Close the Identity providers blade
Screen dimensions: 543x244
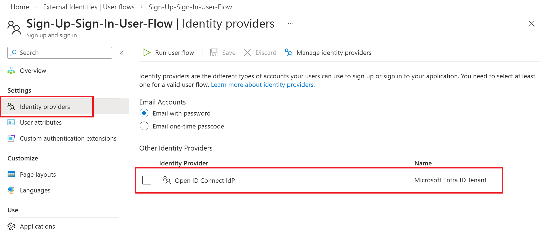tap(531, 24)
